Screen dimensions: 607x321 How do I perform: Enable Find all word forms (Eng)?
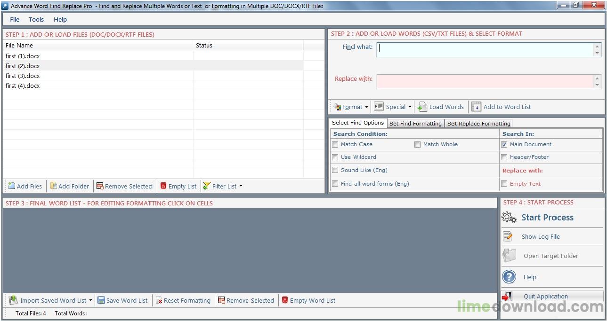[x=335, y=184]
